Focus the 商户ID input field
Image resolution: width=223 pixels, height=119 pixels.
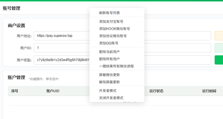tap(122, 48)
